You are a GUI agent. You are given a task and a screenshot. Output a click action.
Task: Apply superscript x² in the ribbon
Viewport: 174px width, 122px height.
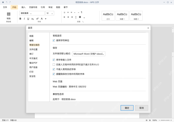[x=37, y=19]
